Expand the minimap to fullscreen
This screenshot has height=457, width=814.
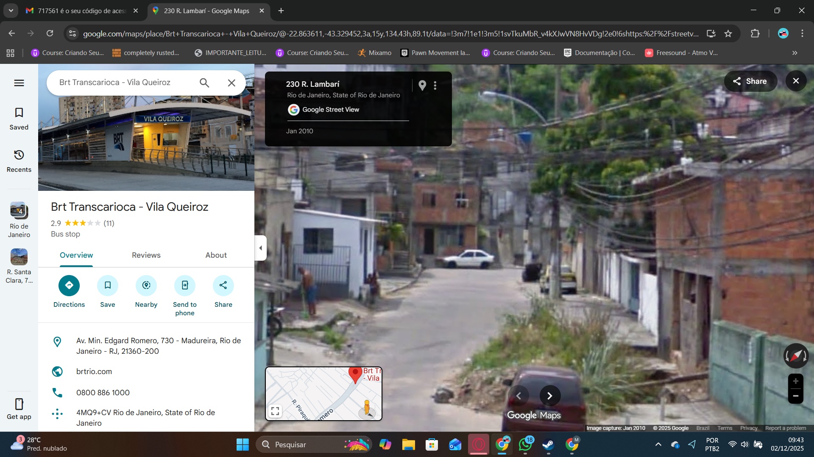[x=275, y=411]
